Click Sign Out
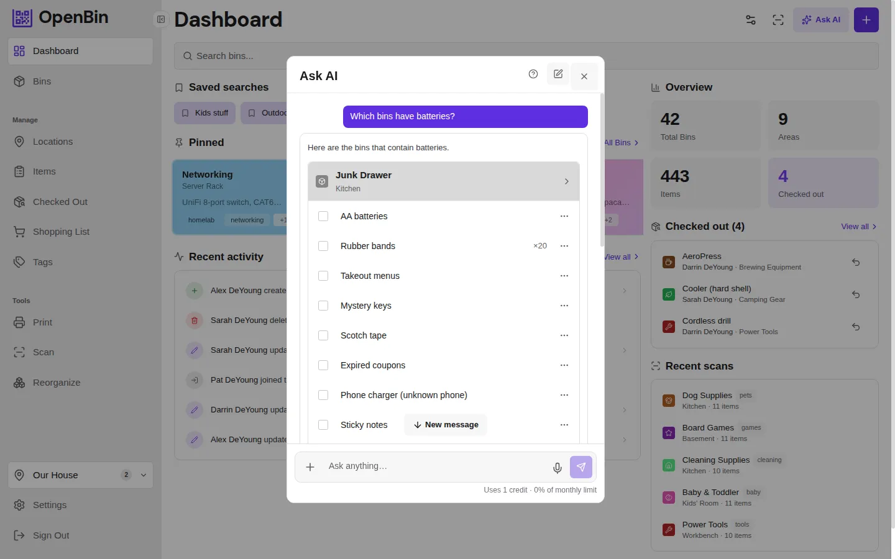This screenshot has width=895, height=559. tap(80, 535)
